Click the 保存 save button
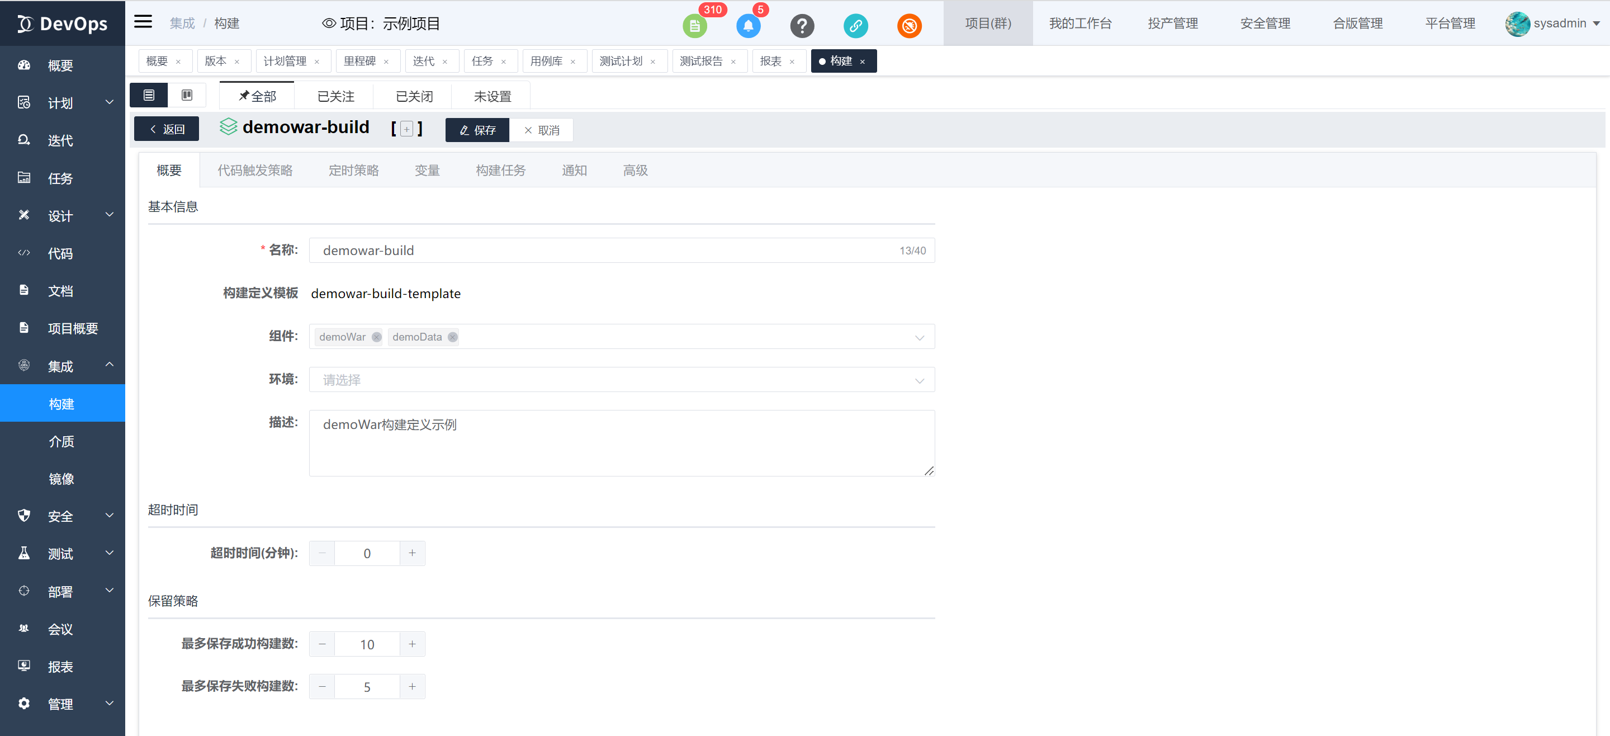1610x736 pixels. tap(477, 130)
